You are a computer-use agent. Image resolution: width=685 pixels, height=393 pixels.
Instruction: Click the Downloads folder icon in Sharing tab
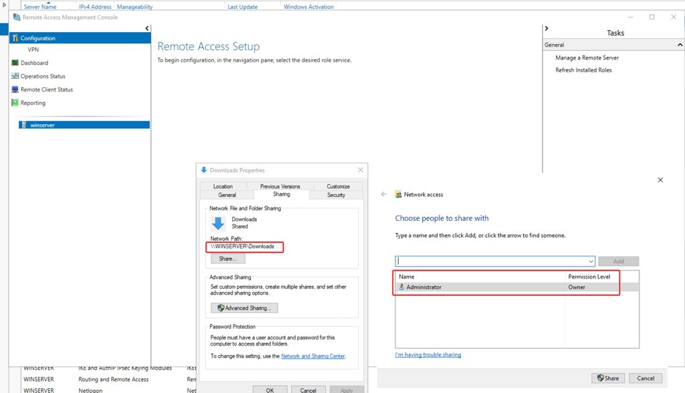218,224
